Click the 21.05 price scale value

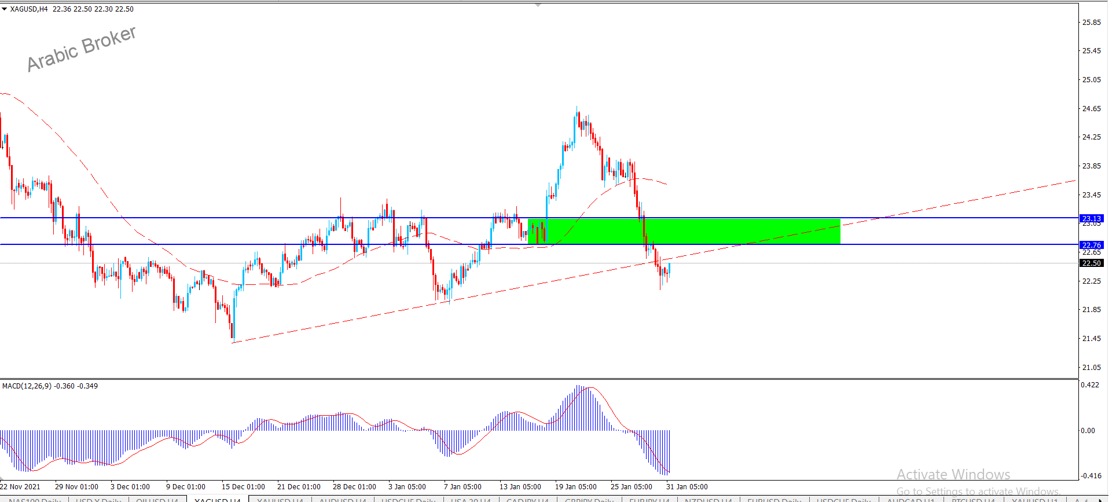pos(1092,367)
